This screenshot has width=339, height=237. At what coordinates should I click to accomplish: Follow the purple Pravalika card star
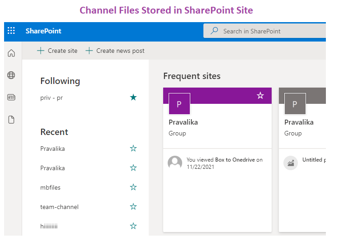click(260, 95)
